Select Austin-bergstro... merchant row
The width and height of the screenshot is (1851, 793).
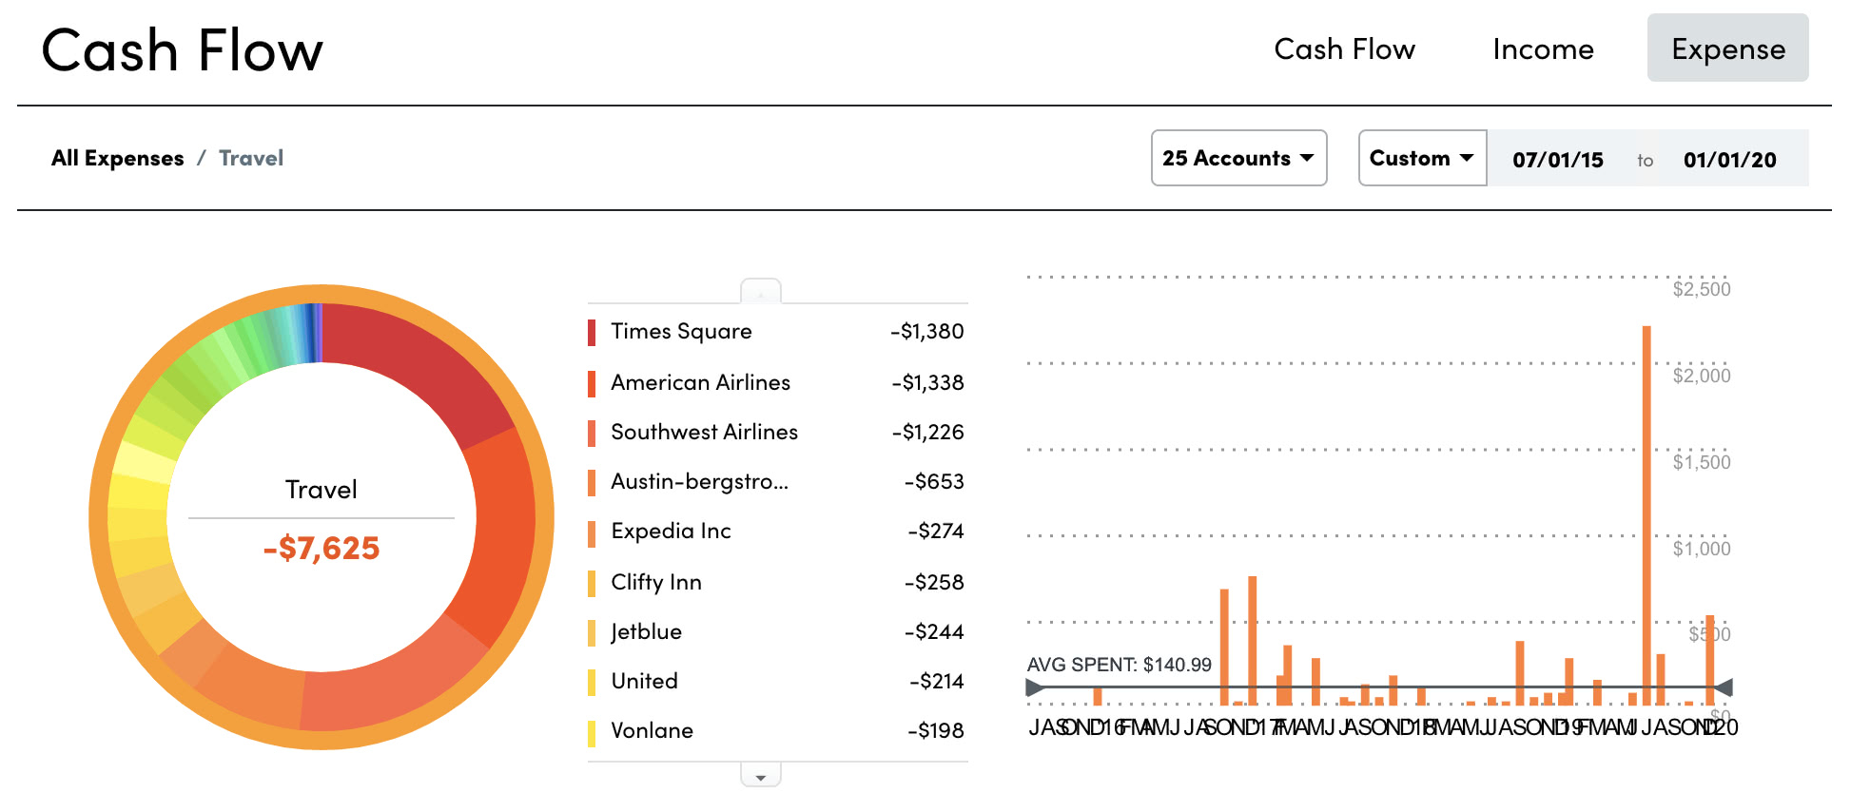tap(777, 481)
